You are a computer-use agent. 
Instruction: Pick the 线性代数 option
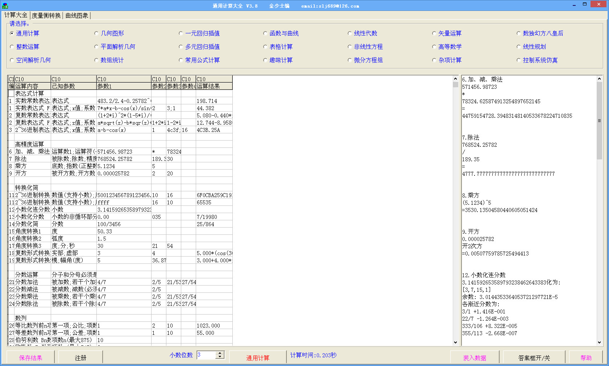[x=362, y=33]
